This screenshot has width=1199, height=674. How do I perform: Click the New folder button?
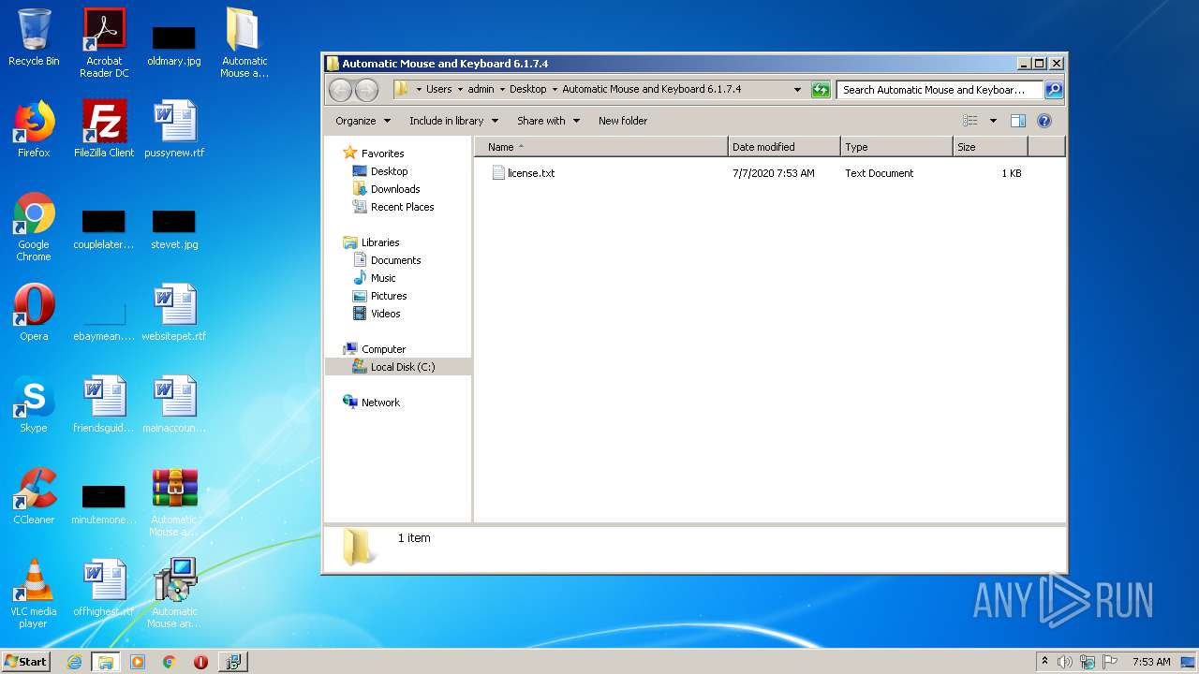coord(623,121)
